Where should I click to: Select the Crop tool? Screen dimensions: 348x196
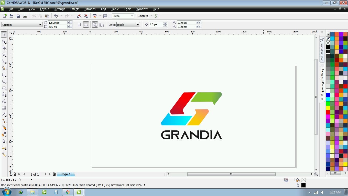click(x=4, y=48)
